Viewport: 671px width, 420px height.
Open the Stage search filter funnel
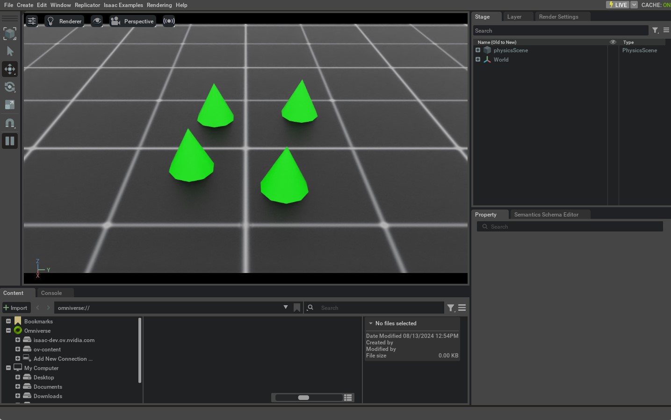[x=655, y=30]
